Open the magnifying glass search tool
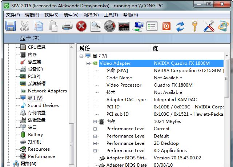The width and height of the screenshot is (233, 167). point(96,26)
